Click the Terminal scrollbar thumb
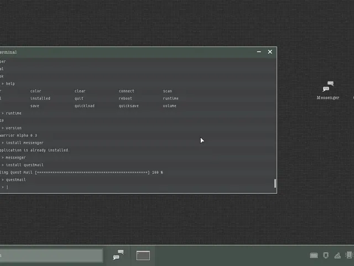This screenshot has height=266, width=354. click(275, 183)
